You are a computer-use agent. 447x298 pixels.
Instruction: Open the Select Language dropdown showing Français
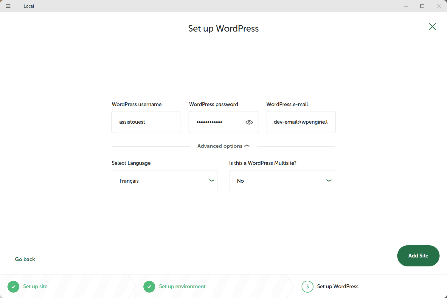(164, 181)
